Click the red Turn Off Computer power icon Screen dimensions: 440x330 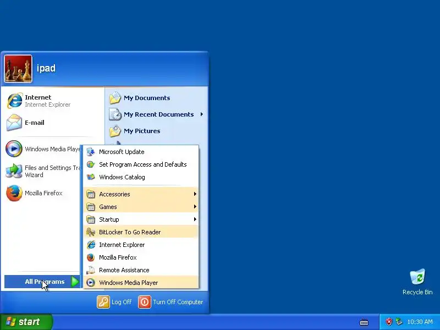[x=145, y=302]
